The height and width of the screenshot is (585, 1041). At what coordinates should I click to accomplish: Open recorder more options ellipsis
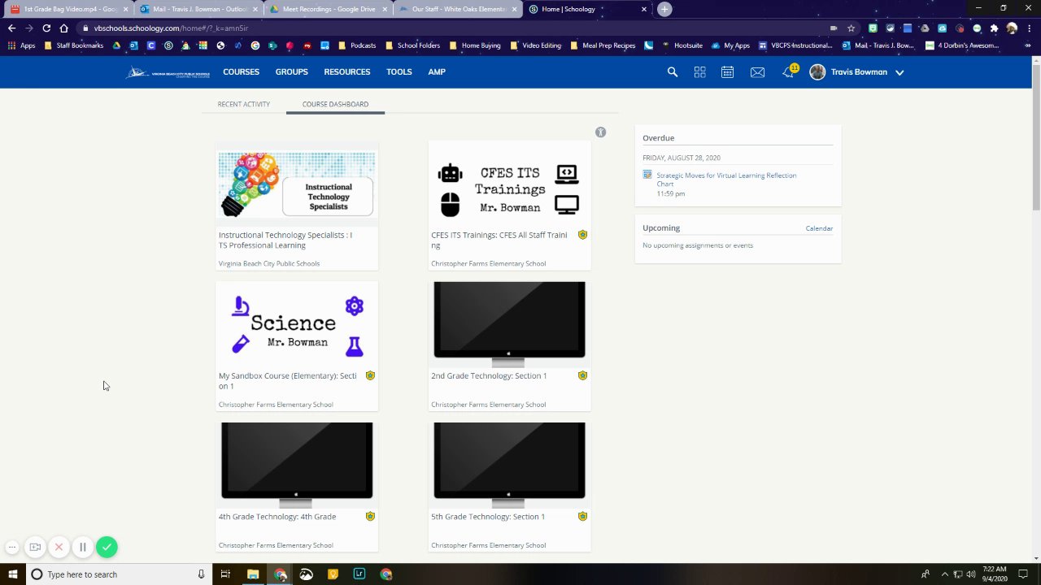[11, 547]
